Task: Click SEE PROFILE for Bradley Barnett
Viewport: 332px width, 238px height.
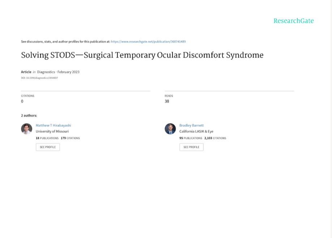Action: coord(191,147)
